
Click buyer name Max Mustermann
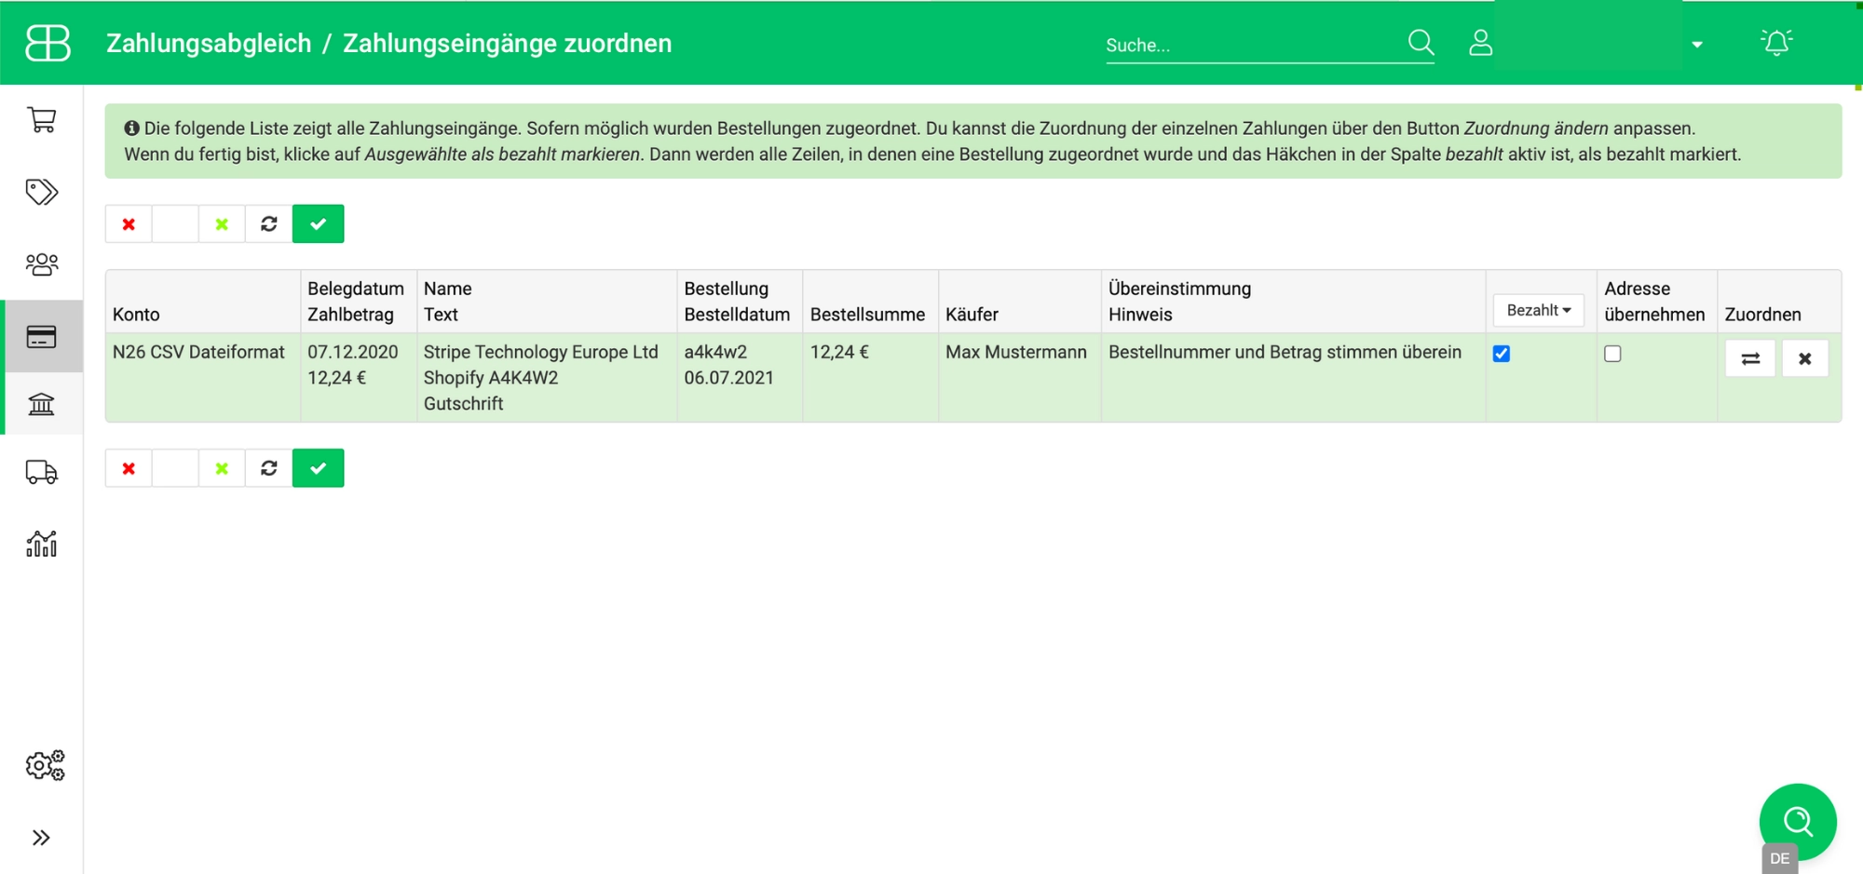pos(1016,352)
